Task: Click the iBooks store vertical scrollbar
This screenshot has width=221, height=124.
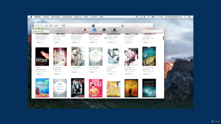Action: tap(163, 38)
